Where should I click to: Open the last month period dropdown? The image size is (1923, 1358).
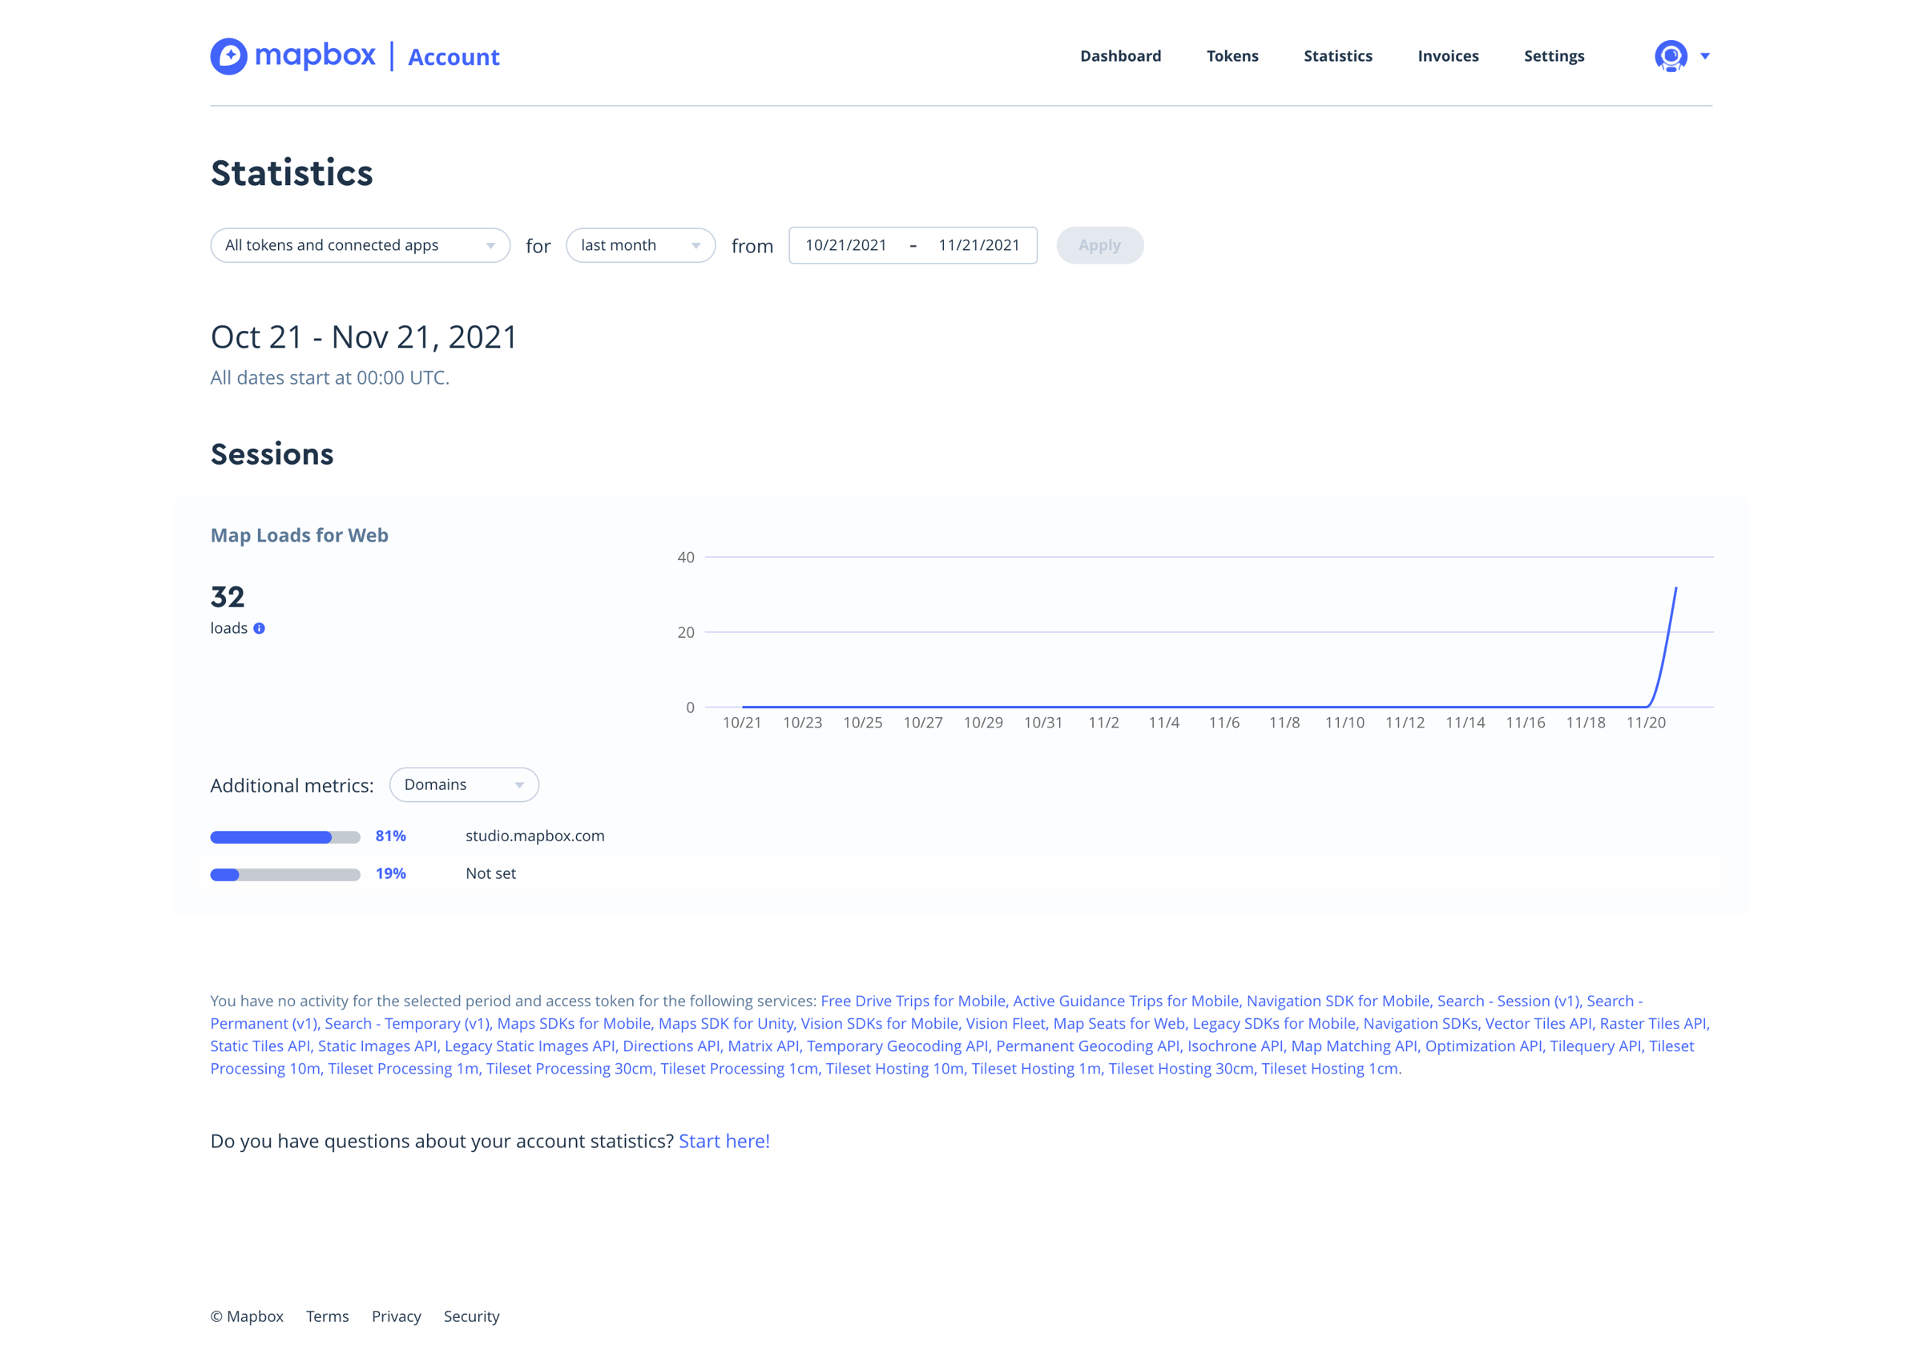point(641,245)
